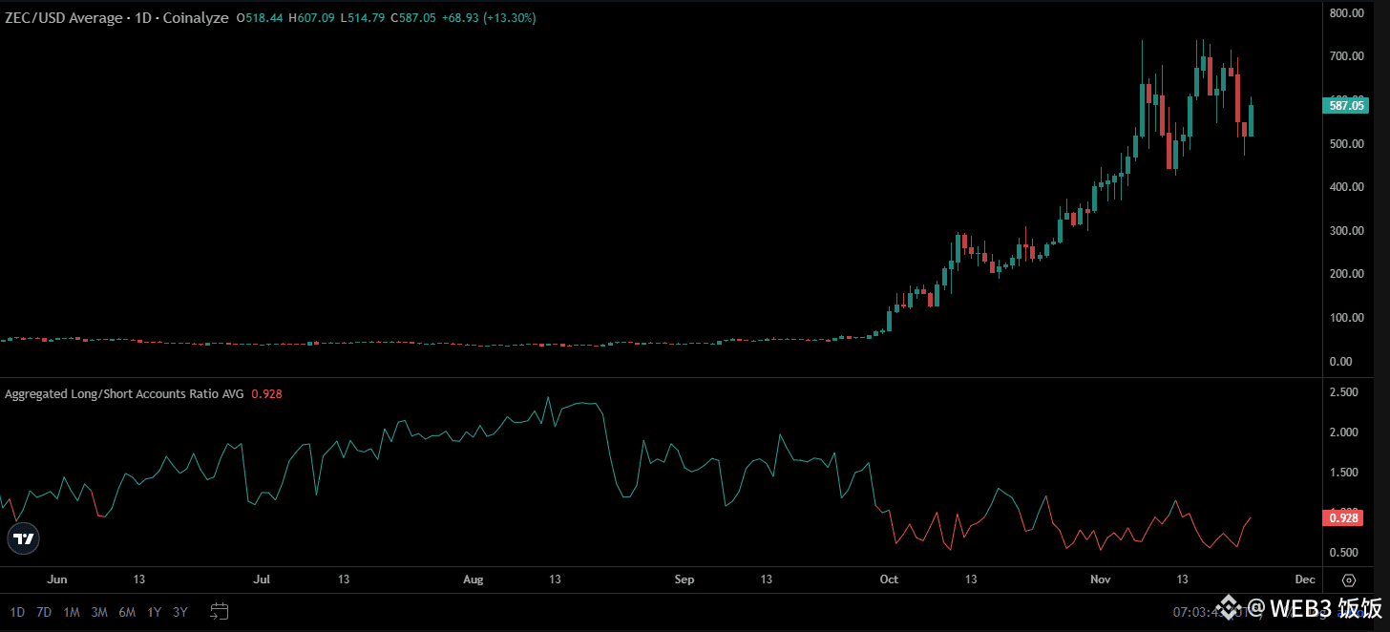The width and height of the screenshot is (1390, 632).
Task: Click the 0.928 ratio value label
Action: coord(266,393)
